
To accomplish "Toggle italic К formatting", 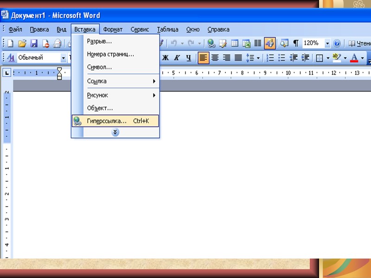I will pyautogui.click(x=177, y=57).
